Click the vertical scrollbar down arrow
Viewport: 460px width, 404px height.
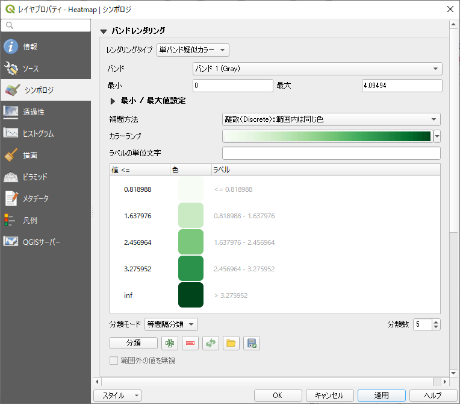[x=453, y=373]
